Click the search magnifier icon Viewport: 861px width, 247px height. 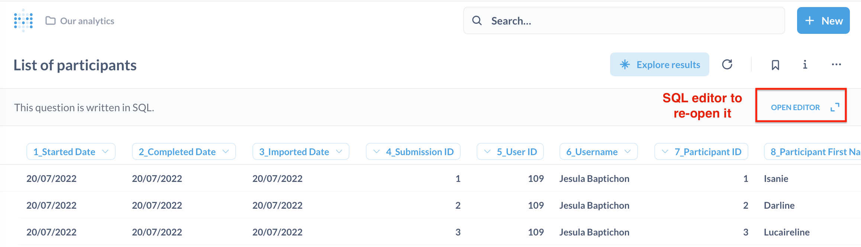[x=477, y=20]
